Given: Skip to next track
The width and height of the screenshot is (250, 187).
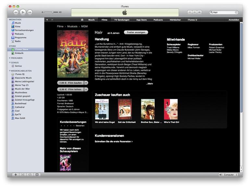Looking at the screenshot, I should click(30, 12).
